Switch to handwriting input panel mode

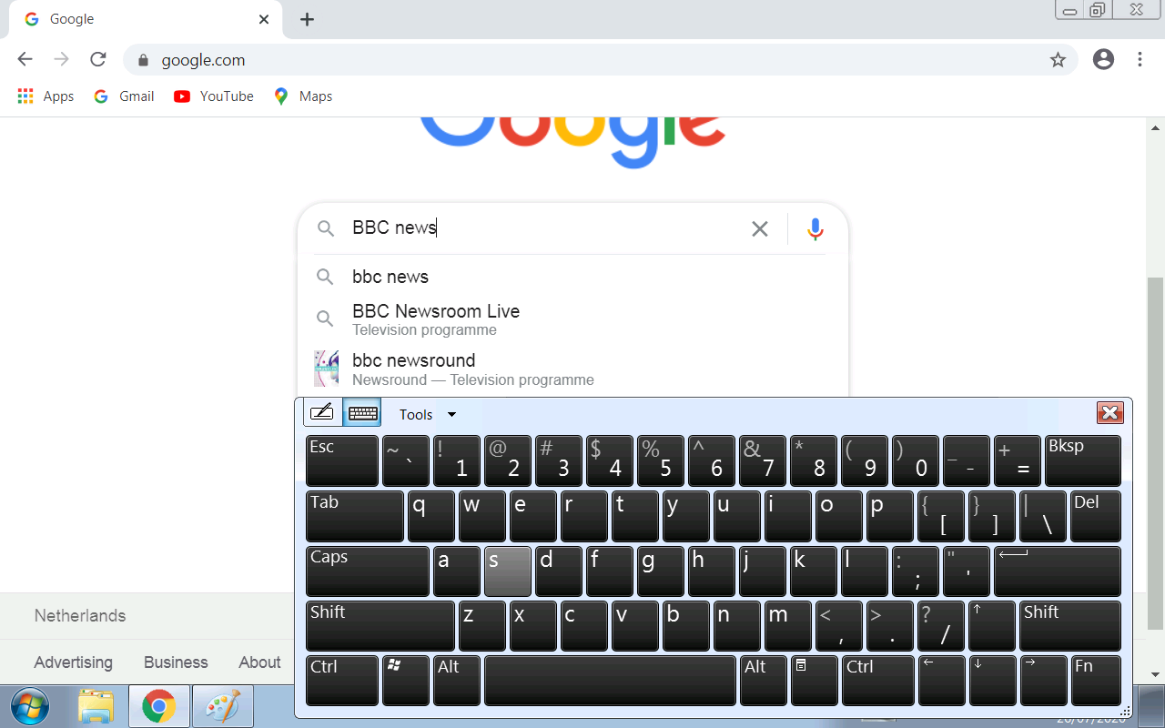click(x=323, y=413)
